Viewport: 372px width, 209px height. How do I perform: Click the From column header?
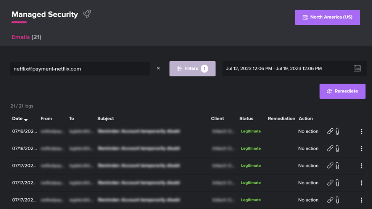tap(46, 118)
